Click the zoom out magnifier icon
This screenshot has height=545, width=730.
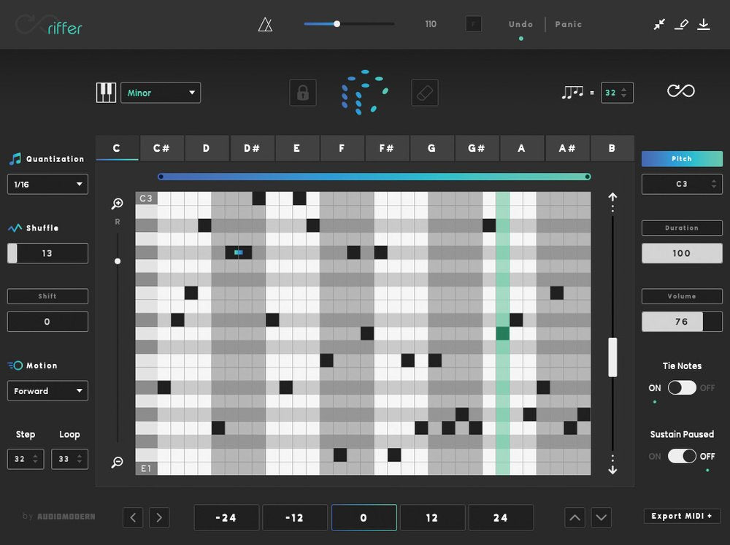118,462
